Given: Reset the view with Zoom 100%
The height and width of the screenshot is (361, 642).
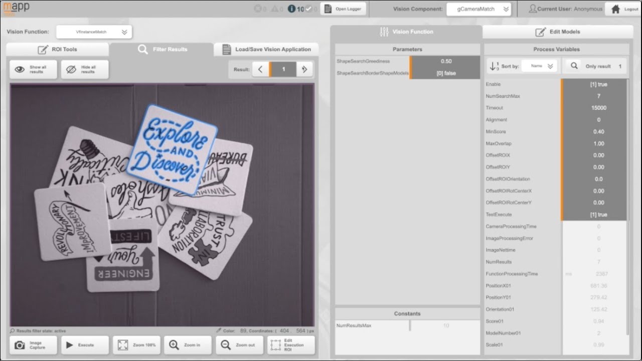Looking at the screenshot, I should [136, 345].
